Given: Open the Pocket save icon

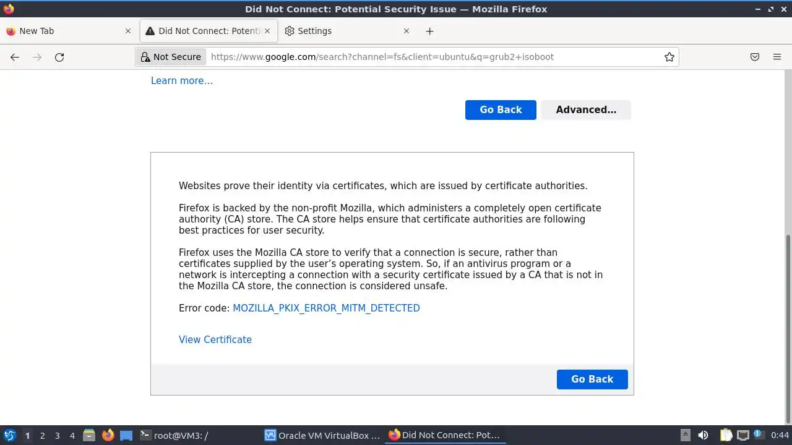Looking at the screenshot, I should click(x=755, y=57).
